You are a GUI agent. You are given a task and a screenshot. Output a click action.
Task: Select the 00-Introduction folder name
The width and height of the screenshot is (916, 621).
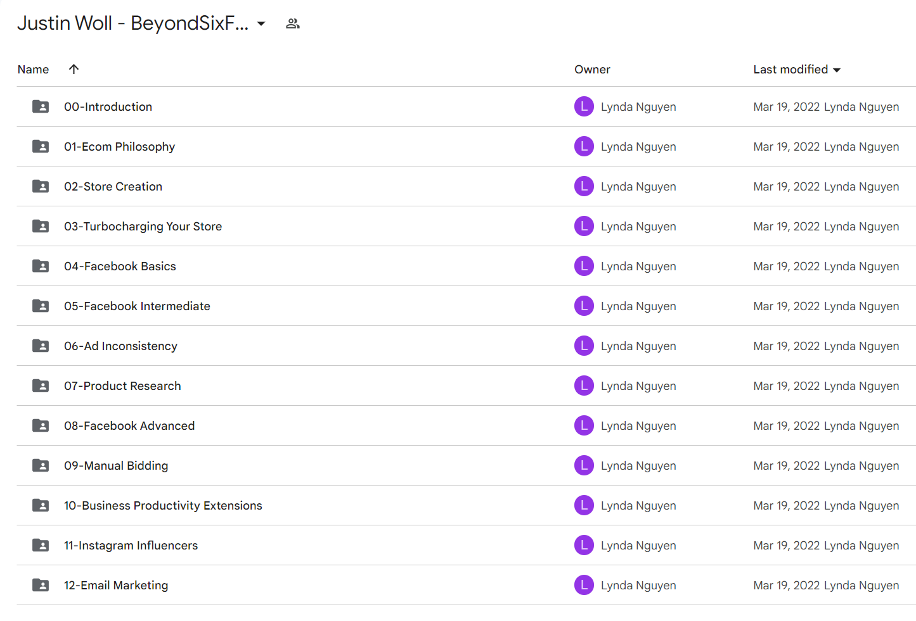pos(108,107)
